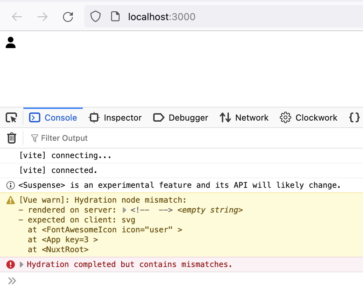
Task: Open the Debugger tab
Action: click(180, 118)
